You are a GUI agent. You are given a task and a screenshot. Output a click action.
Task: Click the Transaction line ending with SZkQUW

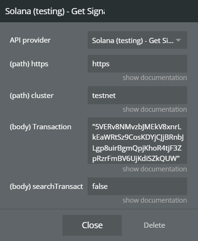136,159
